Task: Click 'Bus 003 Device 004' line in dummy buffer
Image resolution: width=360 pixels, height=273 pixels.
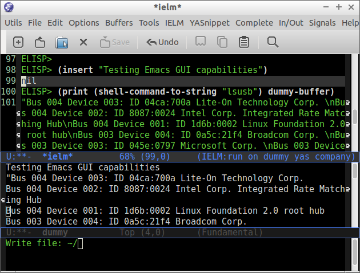Action: (x=126, y=222)
